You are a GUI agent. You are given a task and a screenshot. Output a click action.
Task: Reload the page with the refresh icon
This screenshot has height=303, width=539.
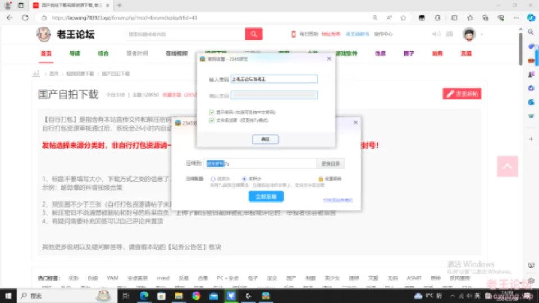pos(25,17)
